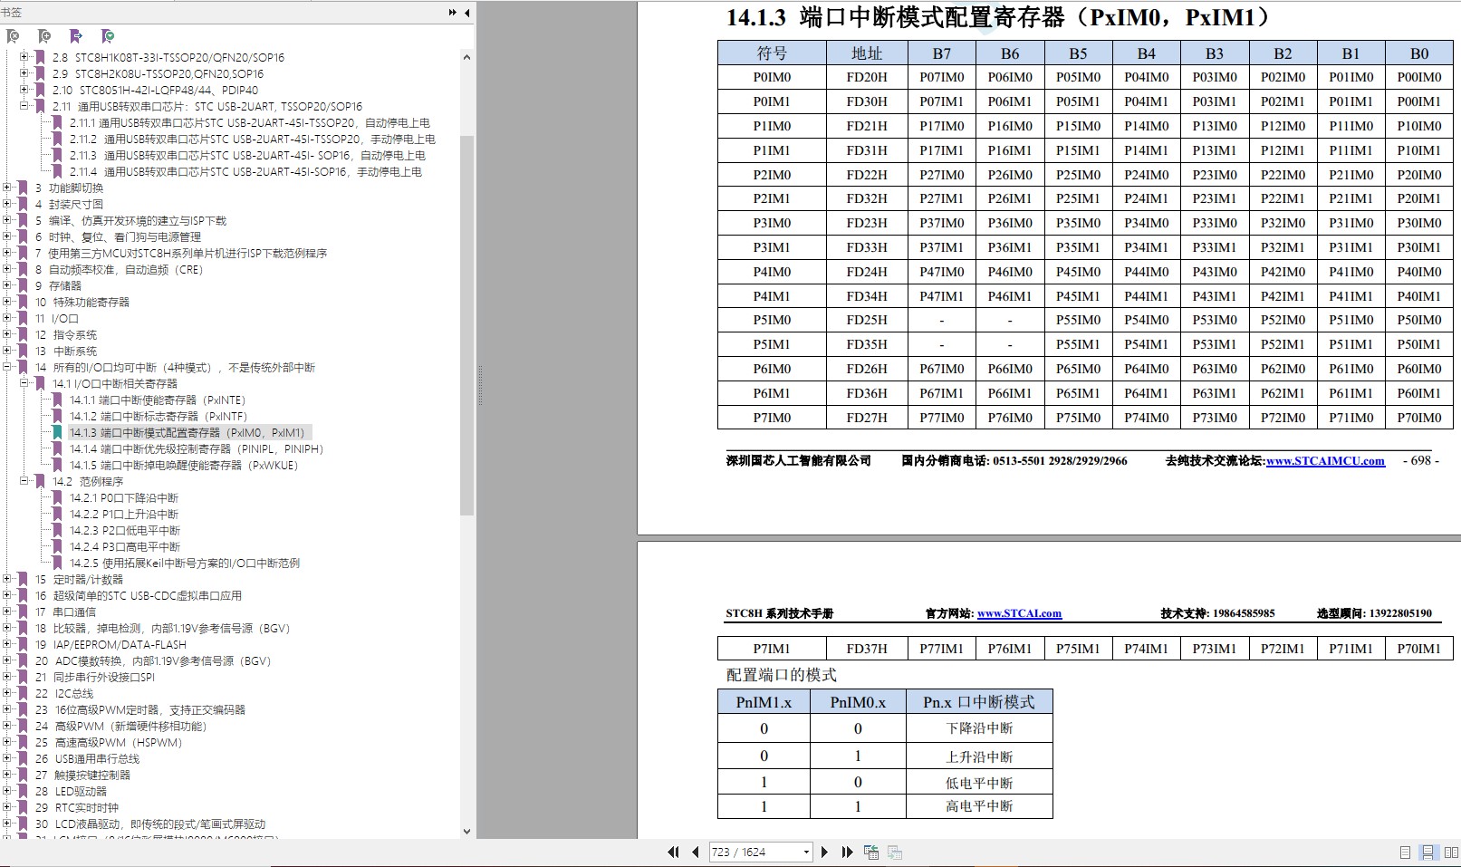This screenshot has width=1461, height=867.
Task: Collapse the 2.11 USB-2UART bookmark node
Action: click(24, 106)
